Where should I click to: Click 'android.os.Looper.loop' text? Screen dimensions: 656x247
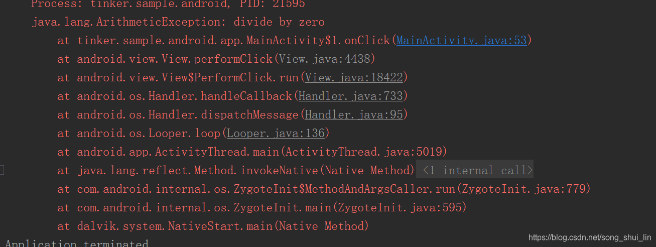(x=149, y=134)
